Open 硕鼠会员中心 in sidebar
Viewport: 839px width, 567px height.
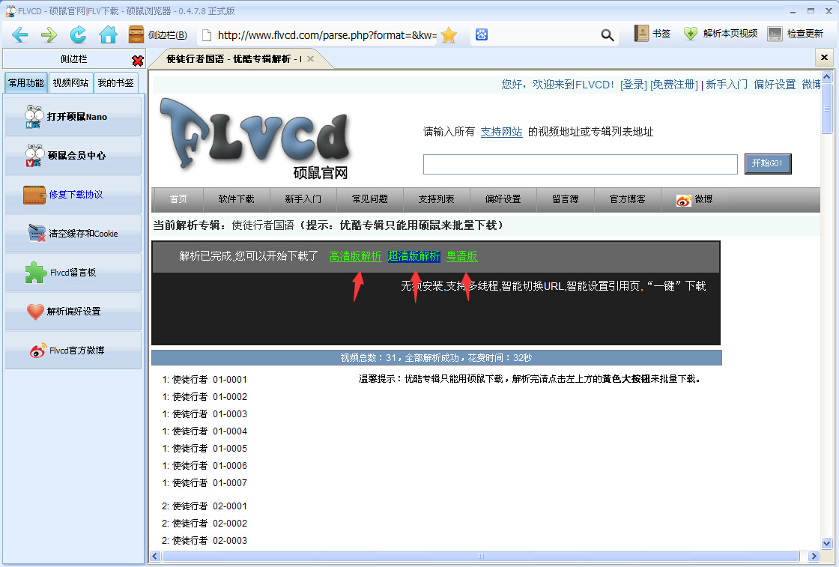[73, 156]
